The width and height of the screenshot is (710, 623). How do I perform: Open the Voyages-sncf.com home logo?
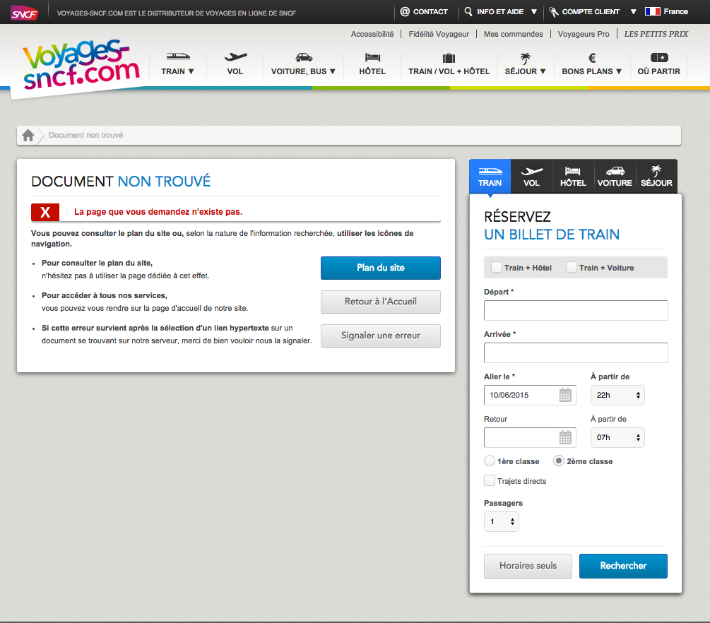(81, 65)
